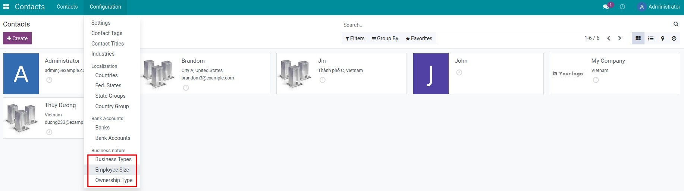Image resolution: width=684 pixels, height=191 pixels.
Task: Click the Create button
Action: pyautogui.click(x=17, y=38)
